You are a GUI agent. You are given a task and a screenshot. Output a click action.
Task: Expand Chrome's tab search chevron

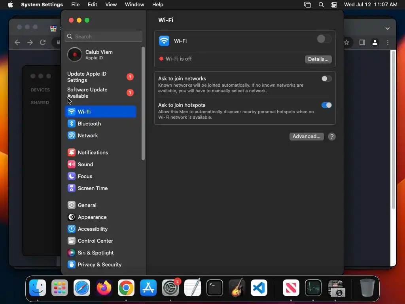tap(388, 28)
